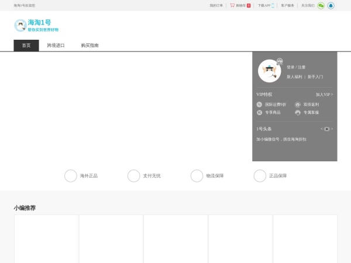Click the circle icon beside 支付无忧

point(133,176)
